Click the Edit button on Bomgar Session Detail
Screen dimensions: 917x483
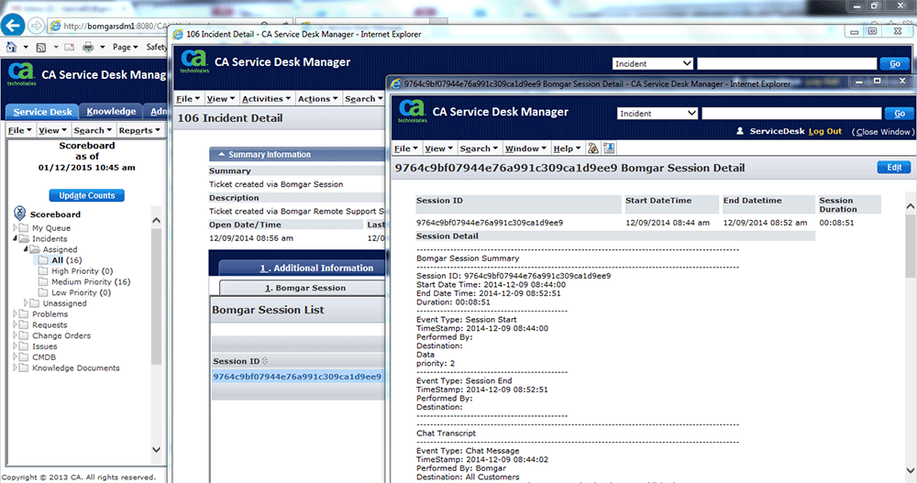tap(893, 167)
